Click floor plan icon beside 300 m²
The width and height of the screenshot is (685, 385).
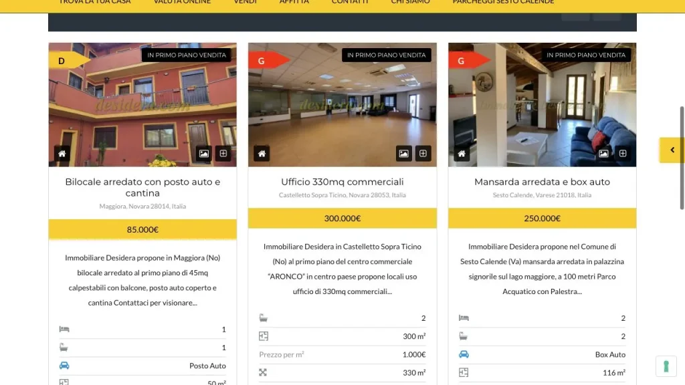[x=264, y=336]
